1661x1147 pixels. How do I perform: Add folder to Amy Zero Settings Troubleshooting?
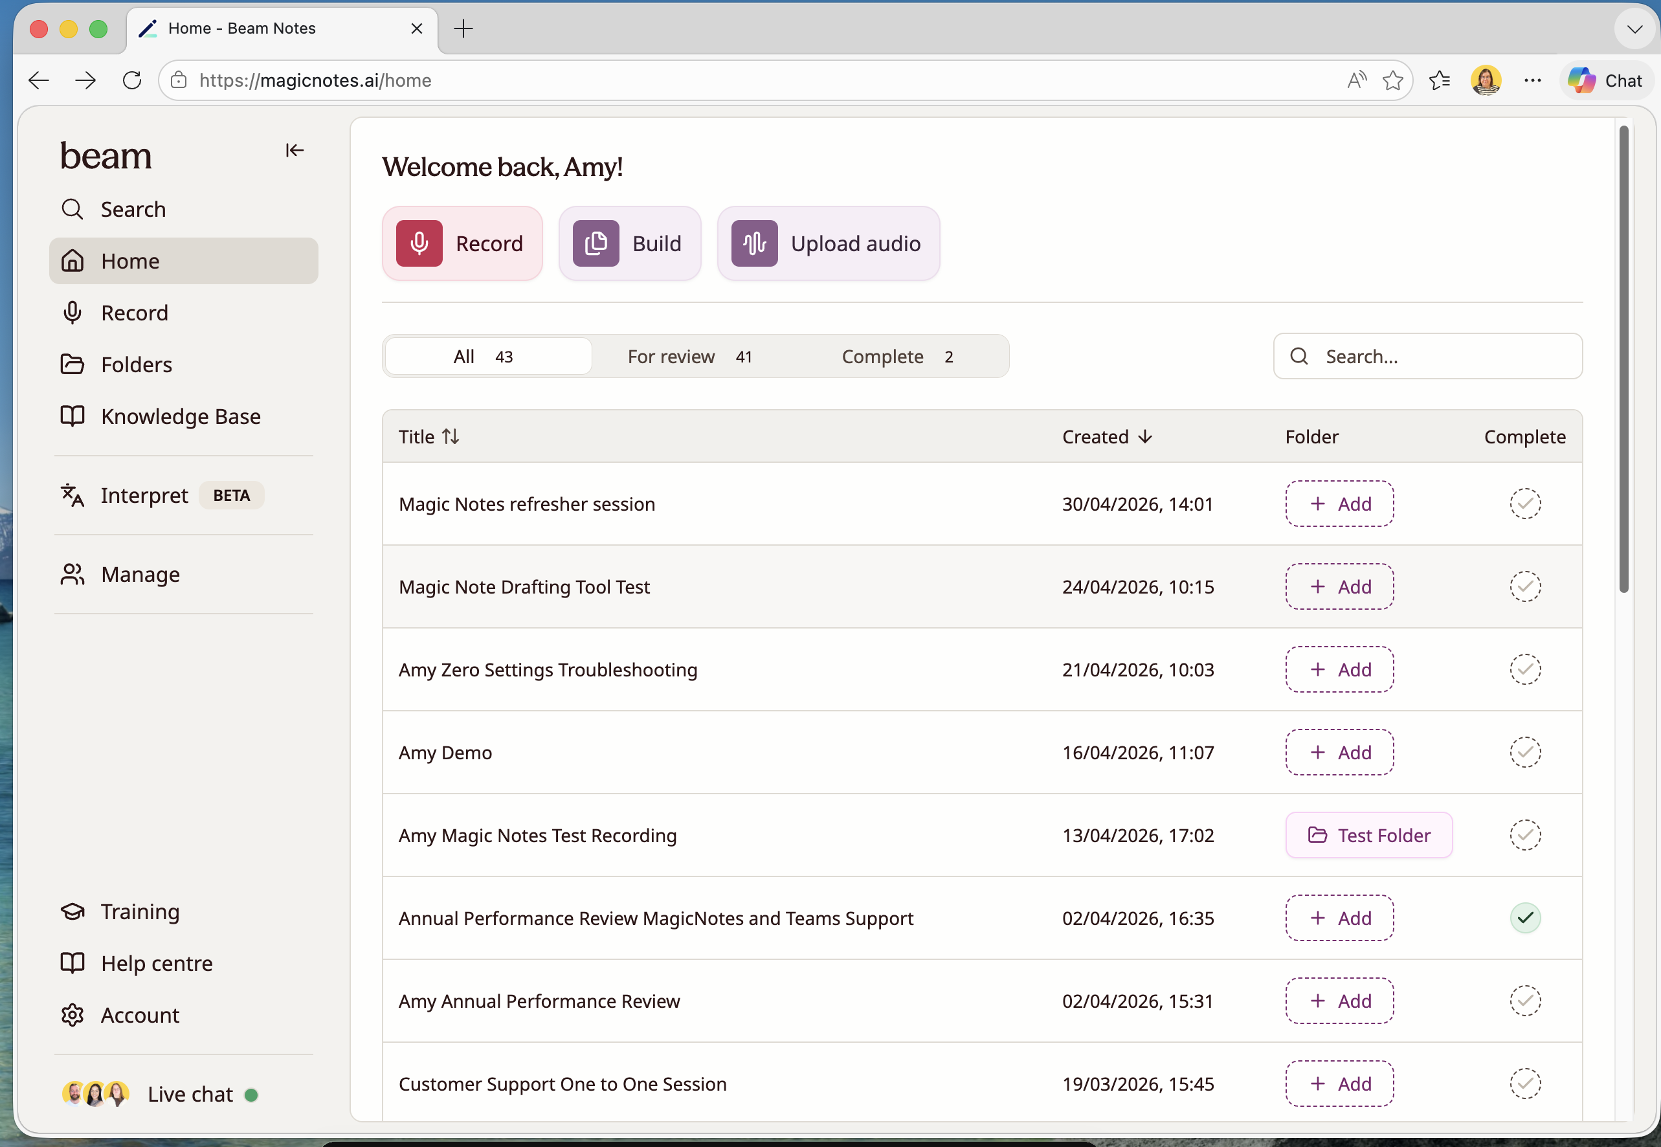[1340, 669]
